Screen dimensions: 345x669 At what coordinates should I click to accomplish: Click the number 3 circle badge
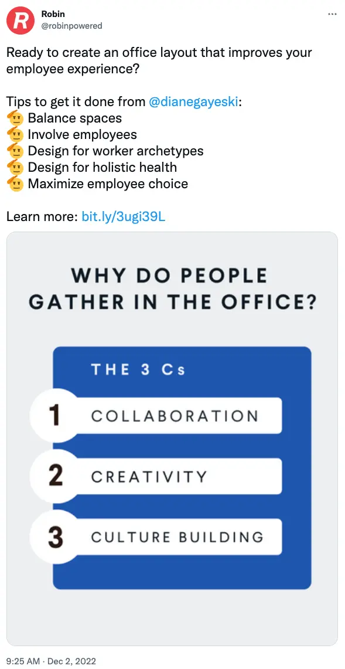[x=54, y=536]
